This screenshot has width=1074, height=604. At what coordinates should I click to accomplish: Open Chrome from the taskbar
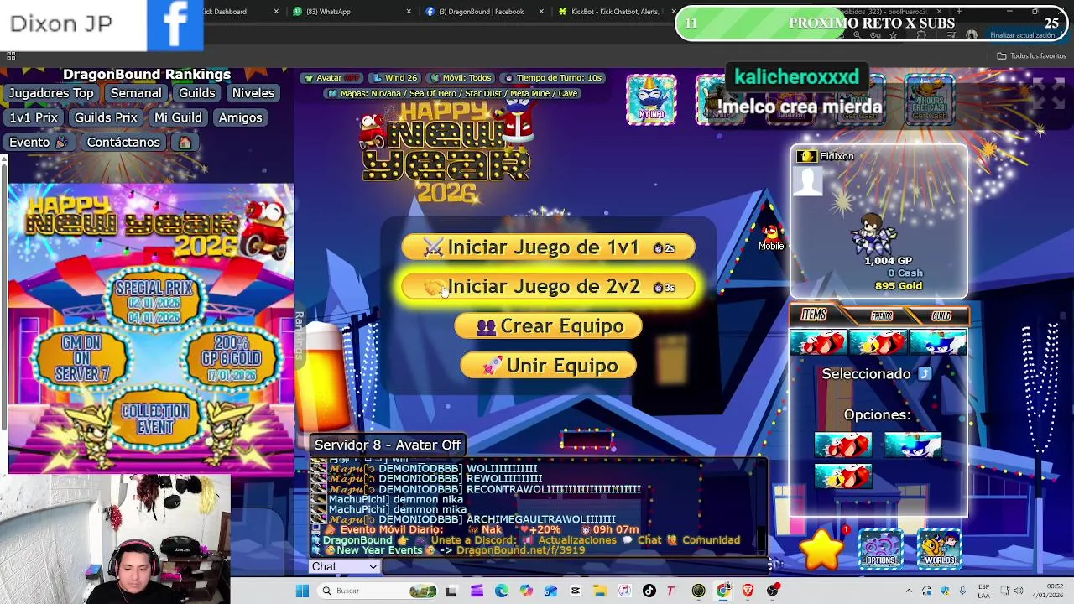pyautogui.click(x=723, y=591)
